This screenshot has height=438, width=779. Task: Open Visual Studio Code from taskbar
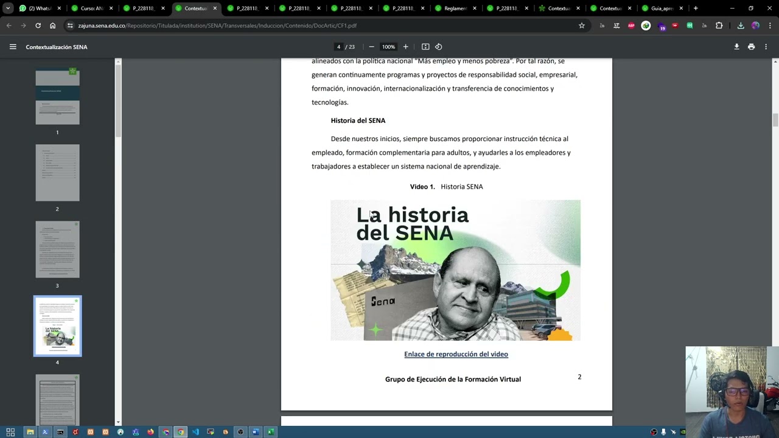195,432
